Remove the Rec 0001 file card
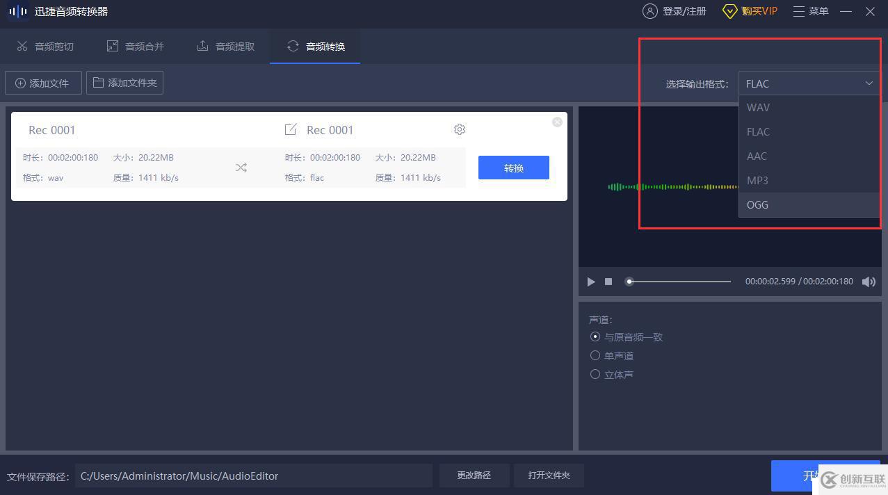This screenshot has height=495, width=888. coord(557,122)
